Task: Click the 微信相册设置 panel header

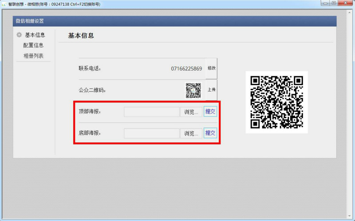Action: pyautogui.click(x=175, y=21)
